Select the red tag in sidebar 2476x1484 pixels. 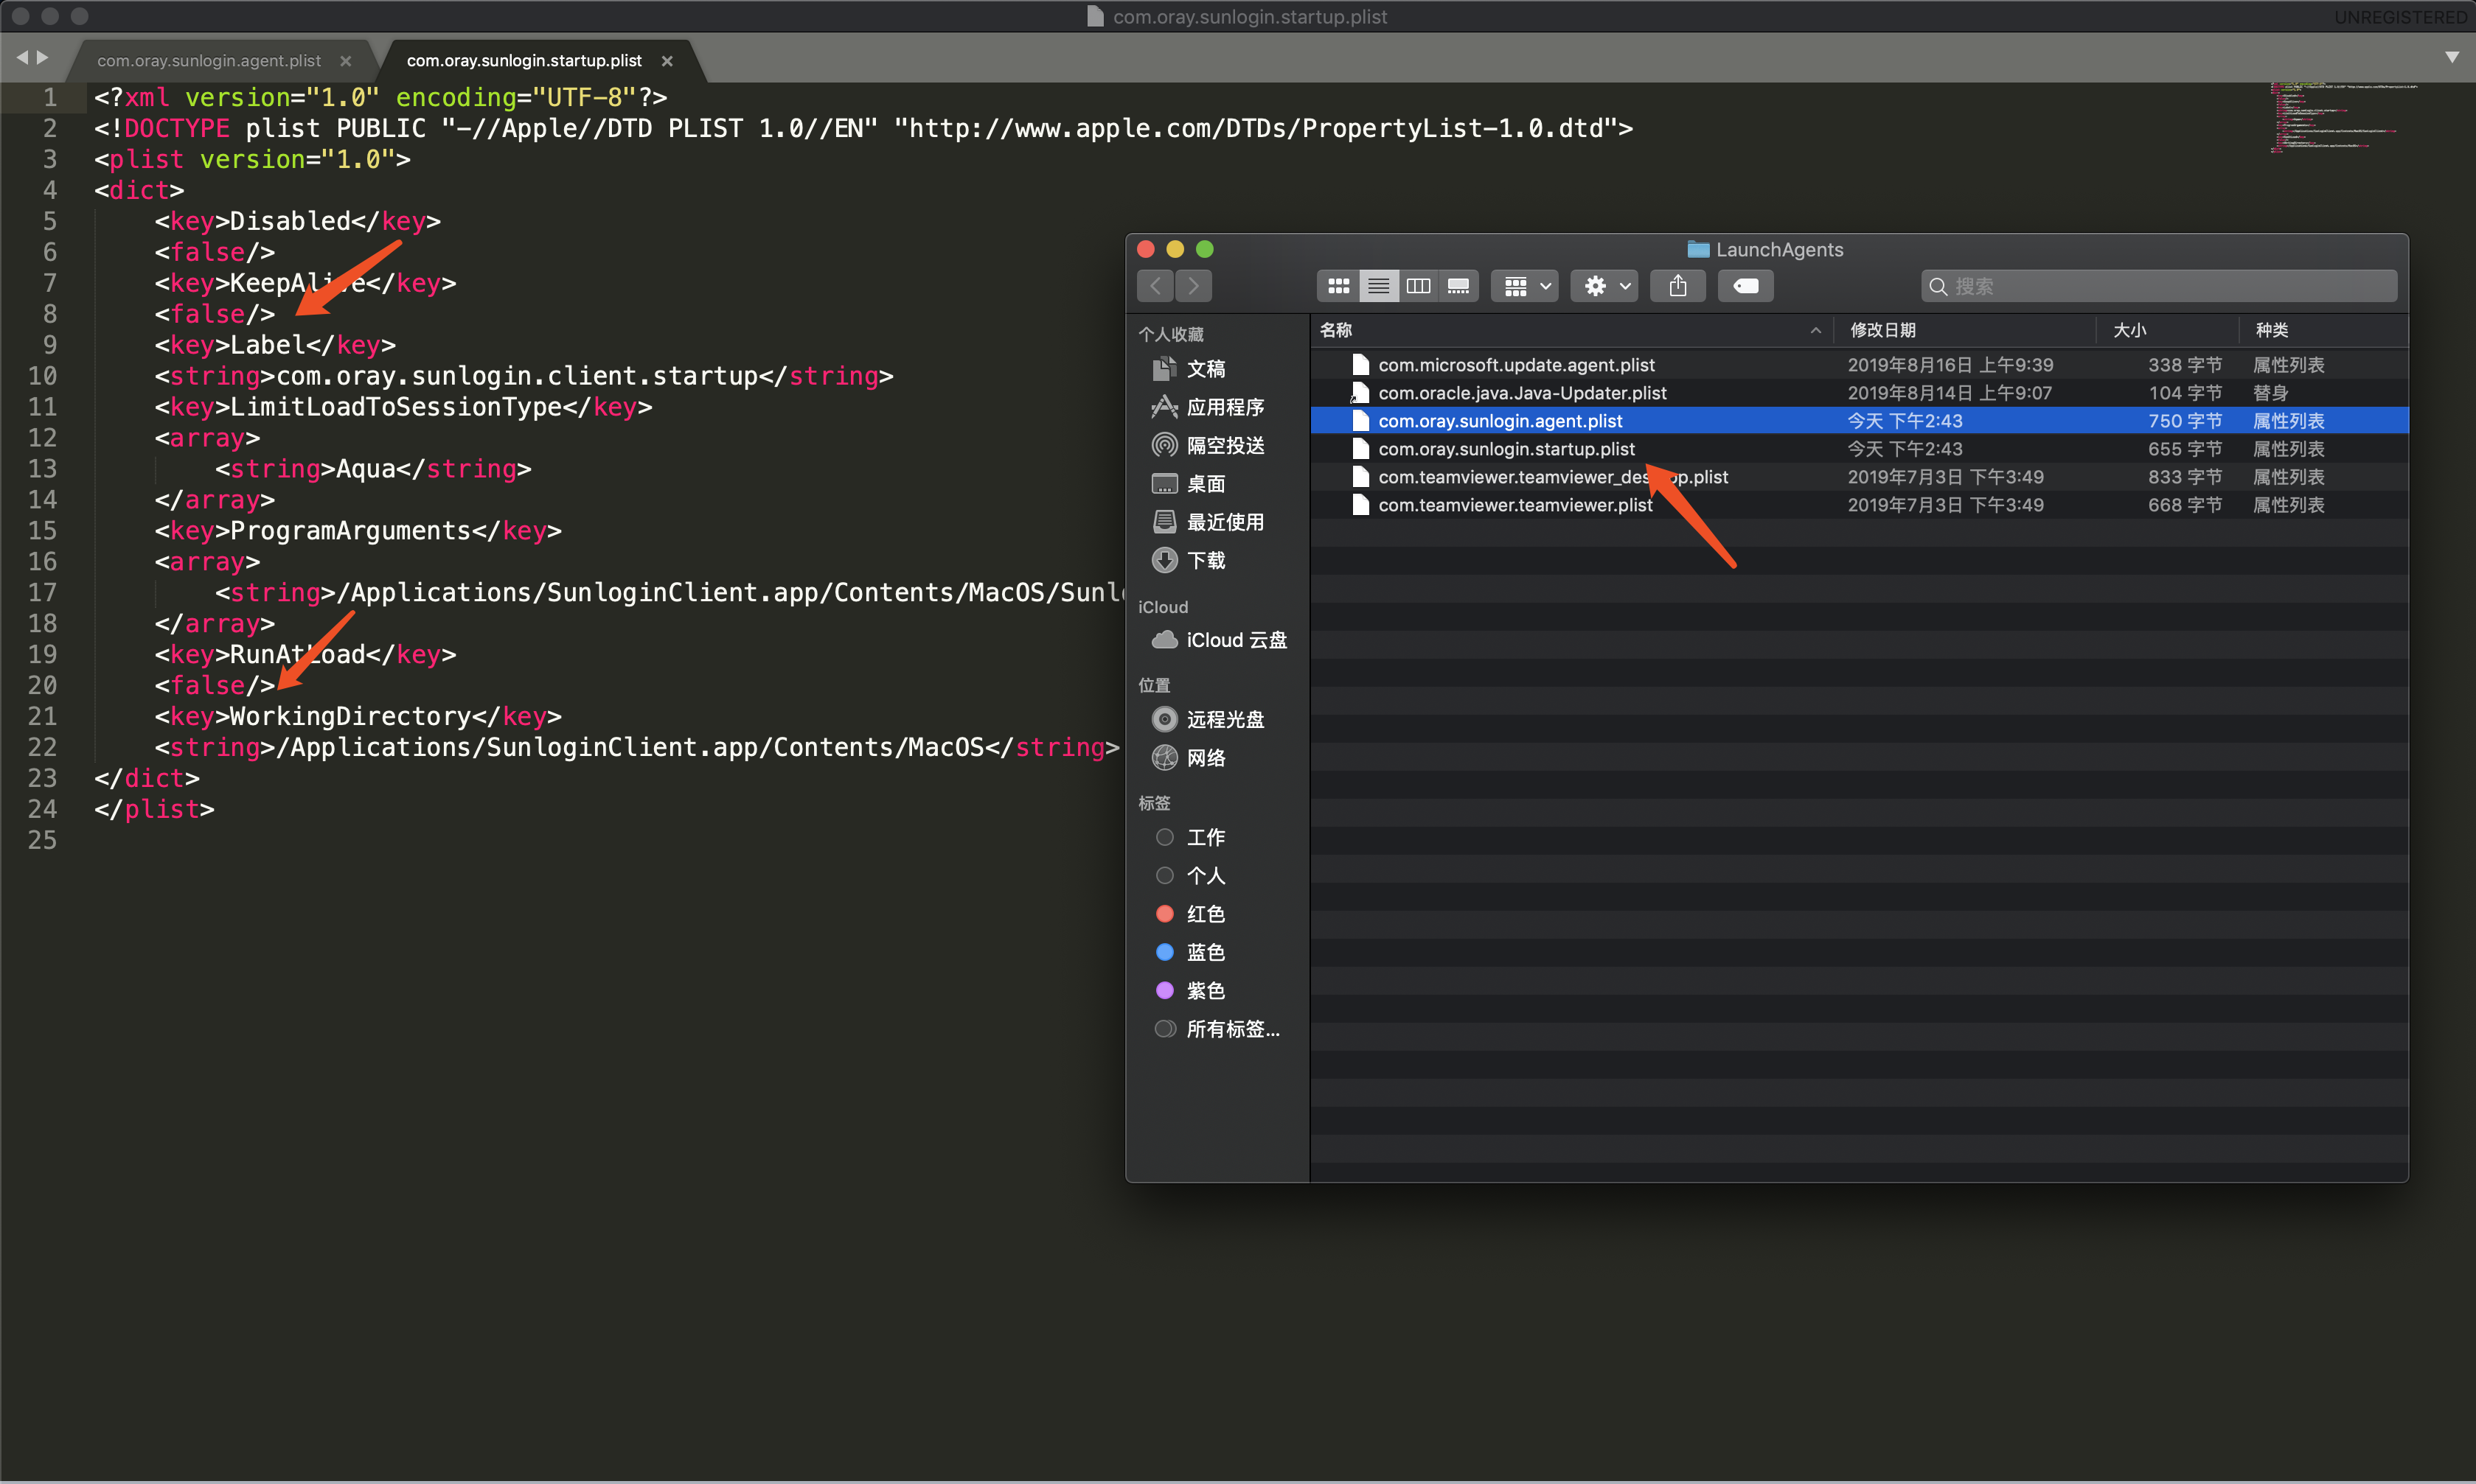1205,914
